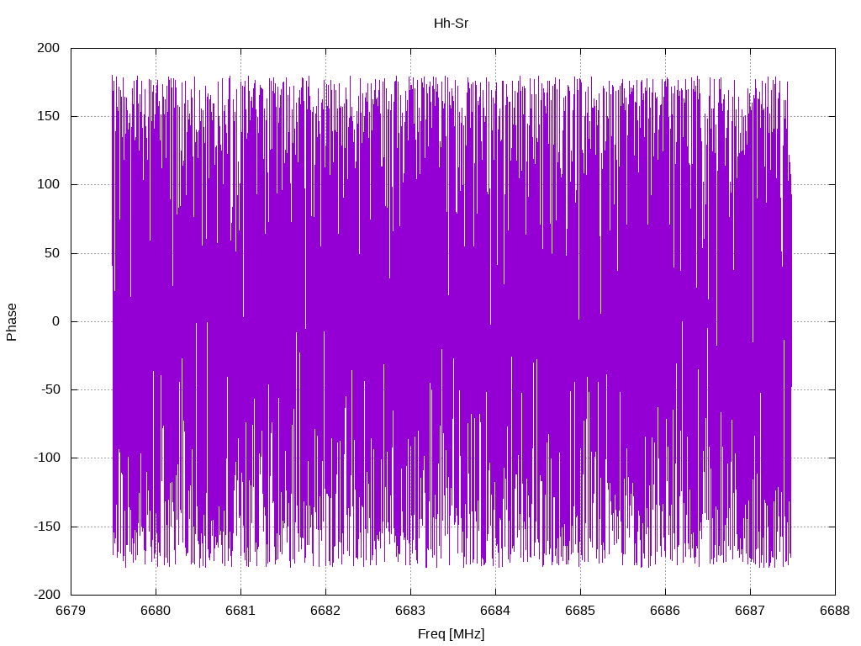Viewport: 861px width, 646px height.
Task: Click y-axis tick label 200
Action: [48, 48]
